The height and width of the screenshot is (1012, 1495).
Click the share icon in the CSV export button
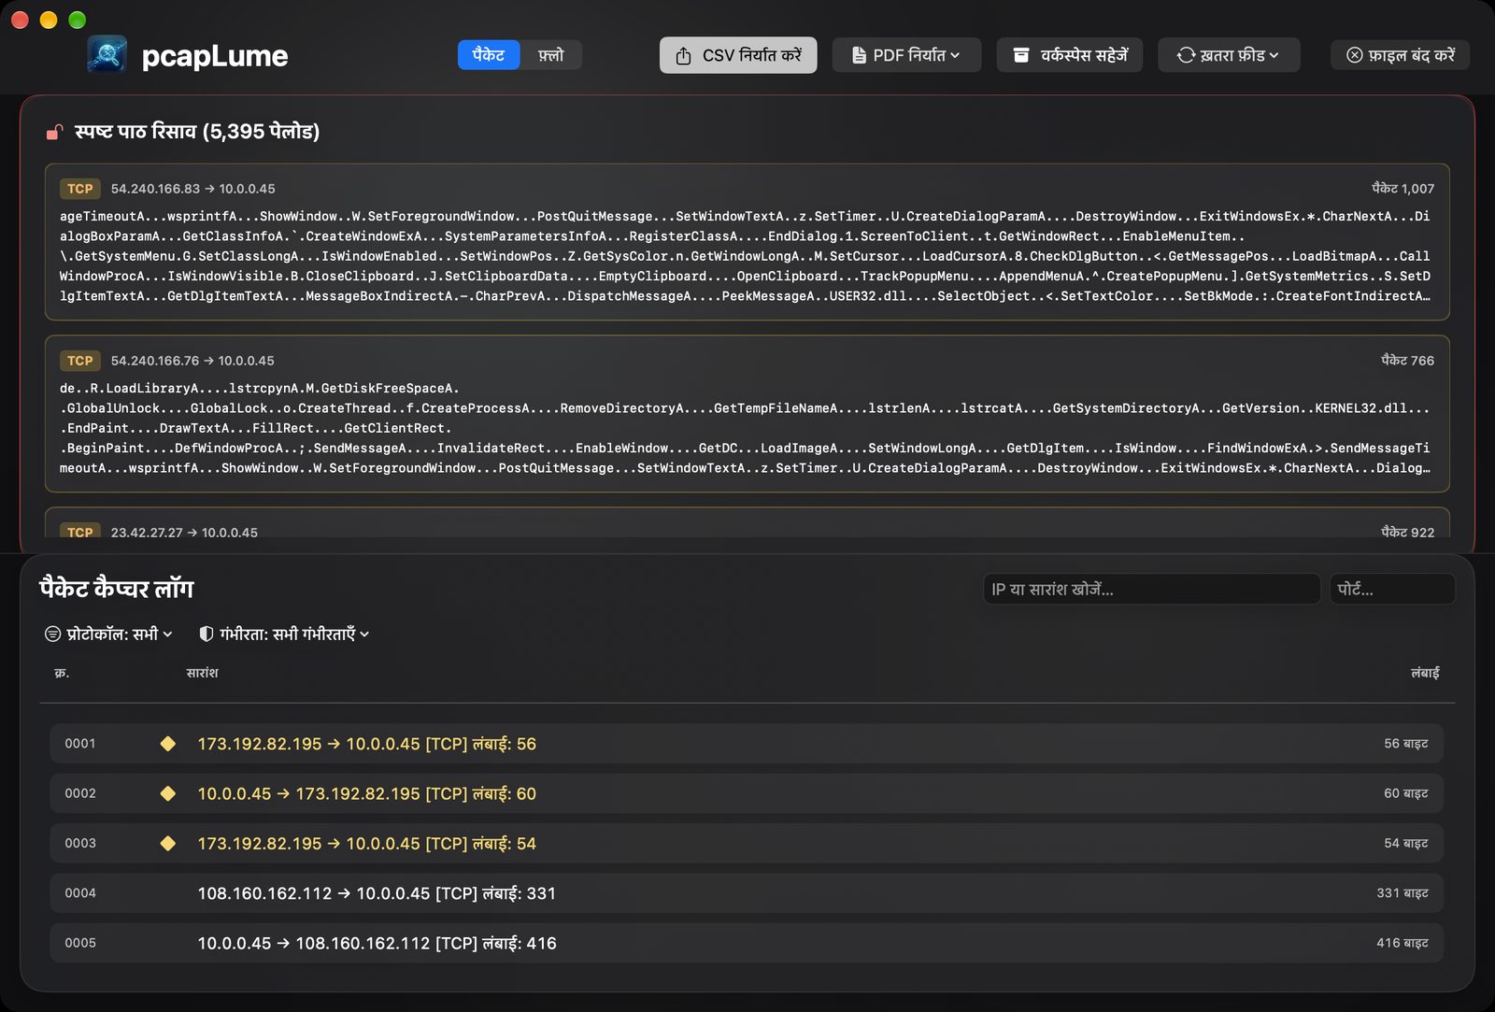[x=683, y=55]
